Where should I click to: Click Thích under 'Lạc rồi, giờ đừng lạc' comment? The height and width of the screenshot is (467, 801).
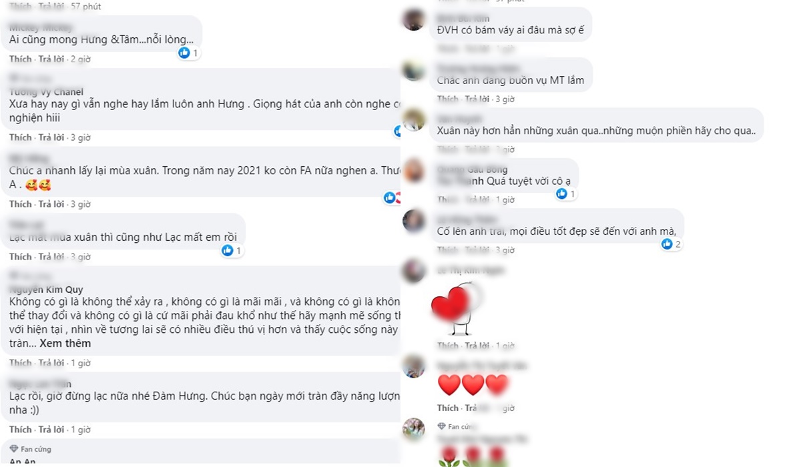point(20,430)
